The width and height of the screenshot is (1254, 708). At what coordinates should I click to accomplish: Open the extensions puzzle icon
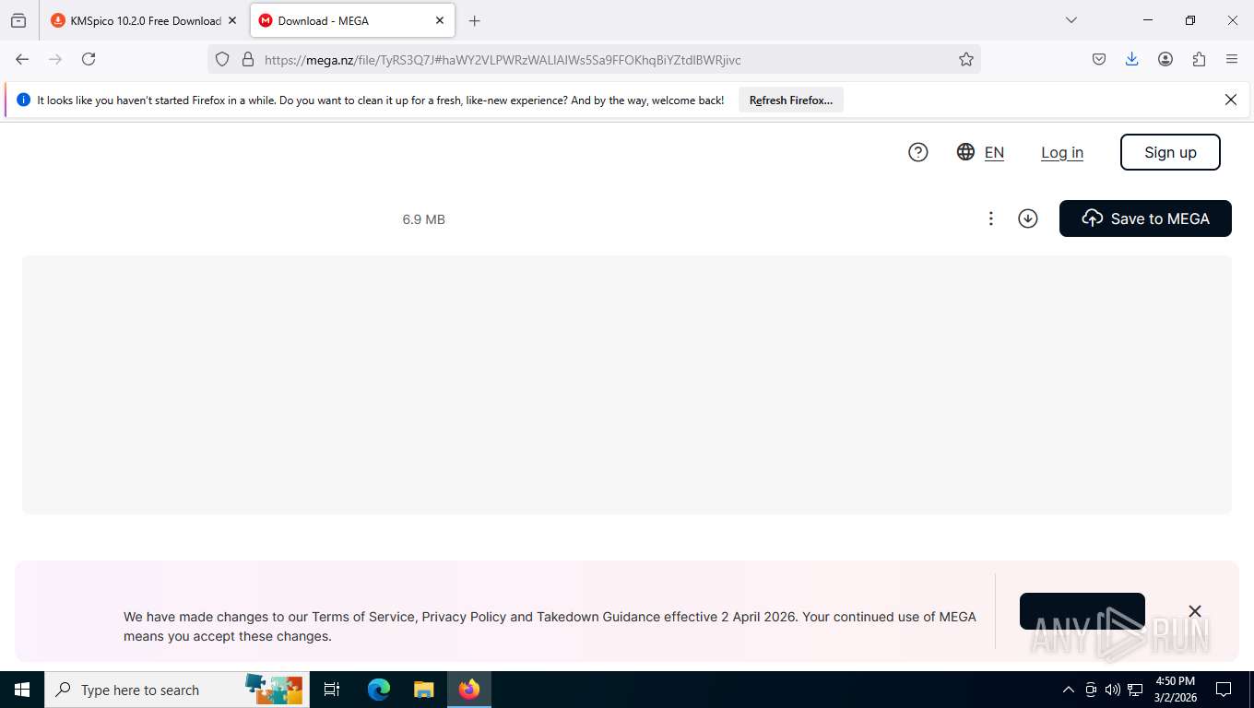coord(1199,59)
